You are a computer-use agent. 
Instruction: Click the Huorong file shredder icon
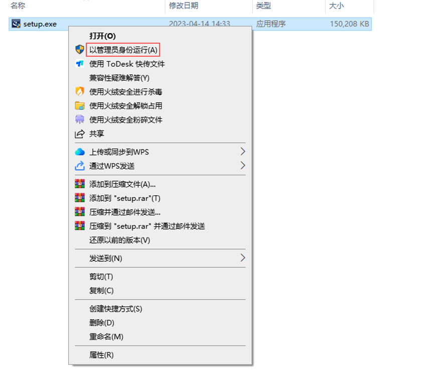[x=80, y=119]
